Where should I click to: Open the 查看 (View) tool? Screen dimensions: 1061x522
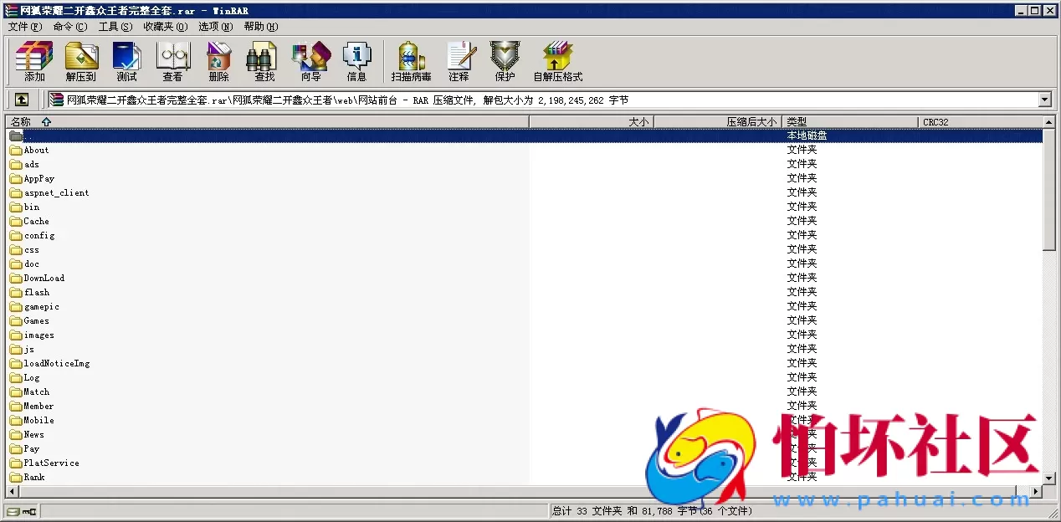click(172, 60)
